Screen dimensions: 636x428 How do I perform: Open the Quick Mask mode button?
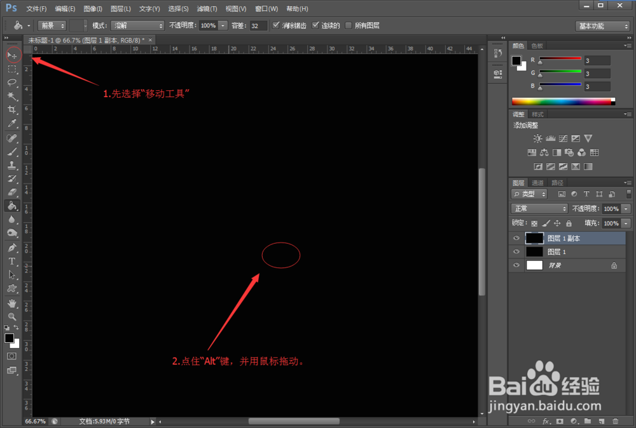13,356
